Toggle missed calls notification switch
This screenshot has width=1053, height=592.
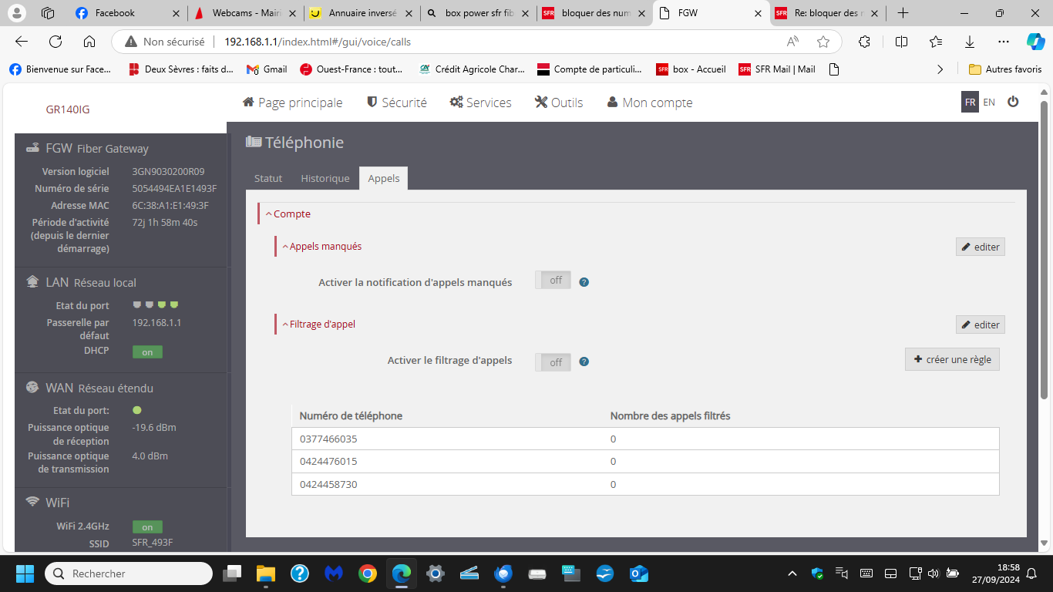[553, 281]
